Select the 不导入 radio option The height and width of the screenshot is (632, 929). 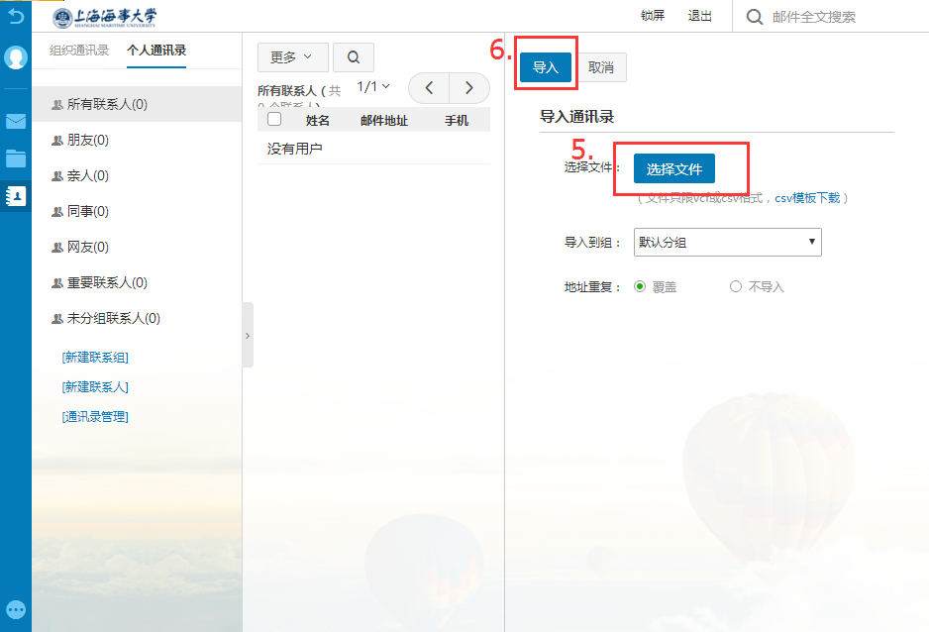(735, 287)
